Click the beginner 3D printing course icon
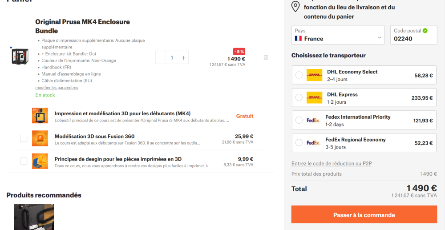The height and width of the screenshot is (230, 445). (40, 115)
